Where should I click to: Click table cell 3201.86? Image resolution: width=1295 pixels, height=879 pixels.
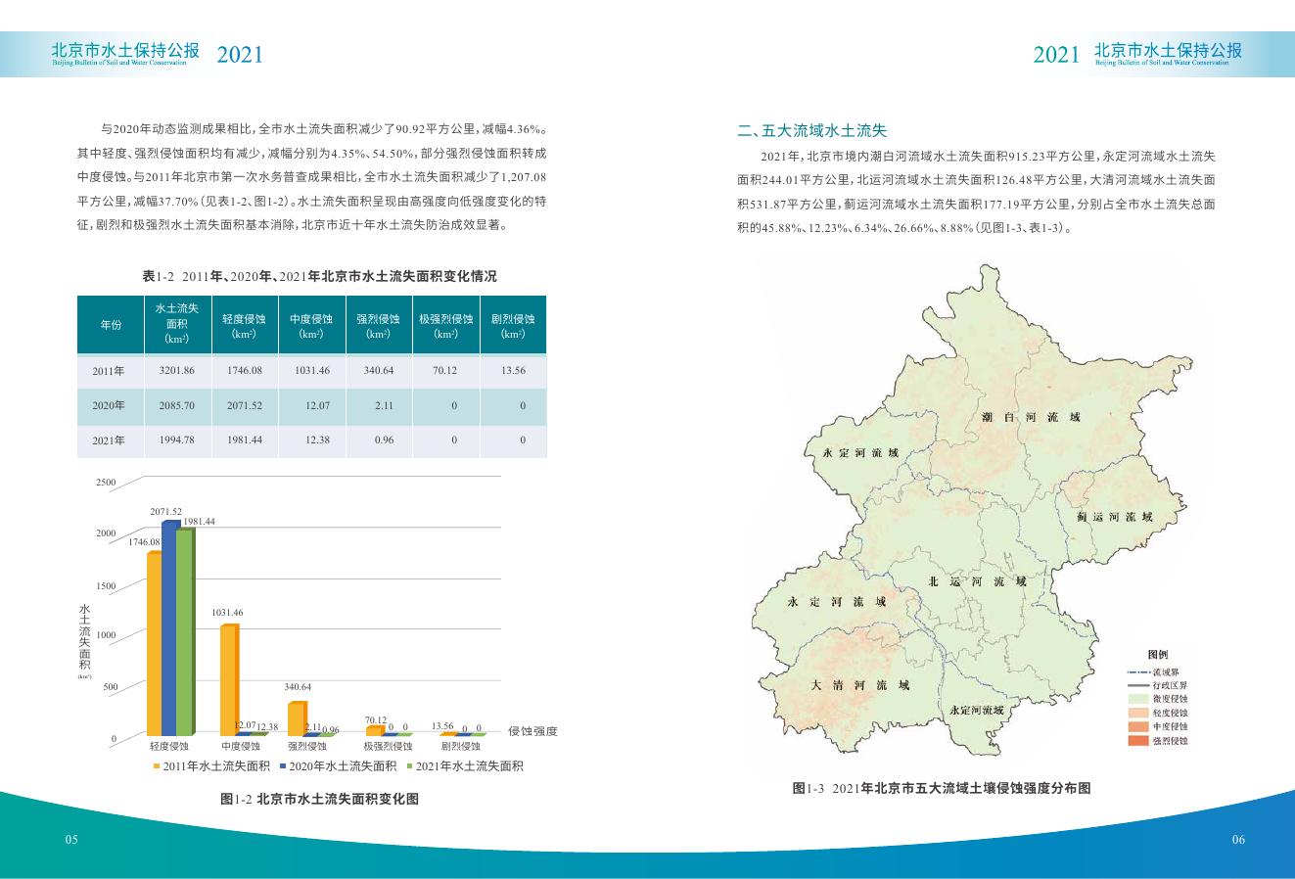coord(177,371)
